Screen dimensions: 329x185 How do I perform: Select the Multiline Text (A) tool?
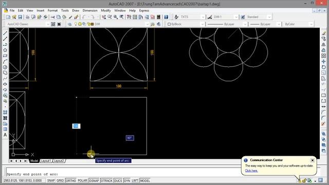coord(5,135)
